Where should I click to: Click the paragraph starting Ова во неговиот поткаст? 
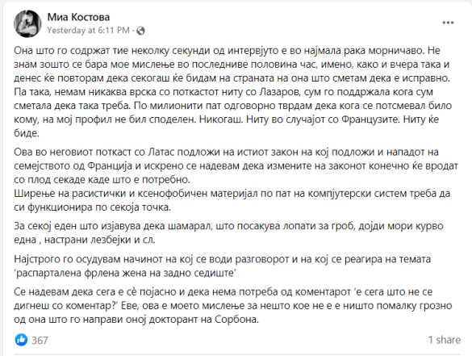(236, 165)
